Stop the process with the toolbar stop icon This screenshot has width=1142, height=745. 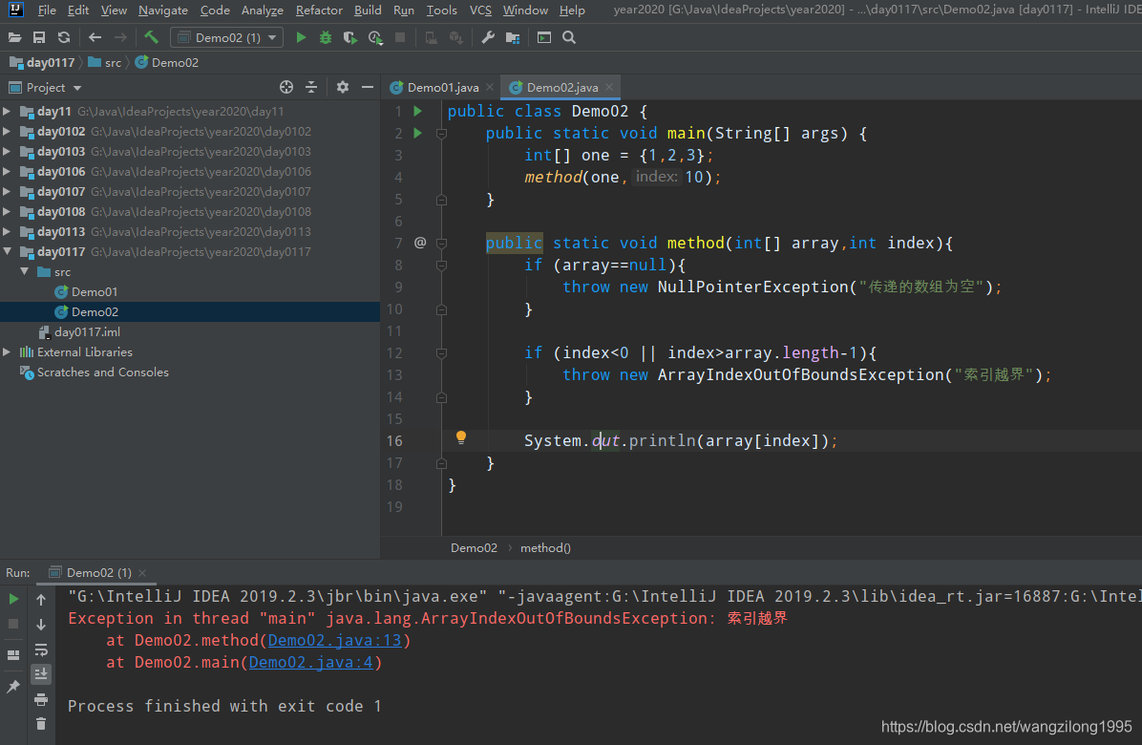point(400,37)
